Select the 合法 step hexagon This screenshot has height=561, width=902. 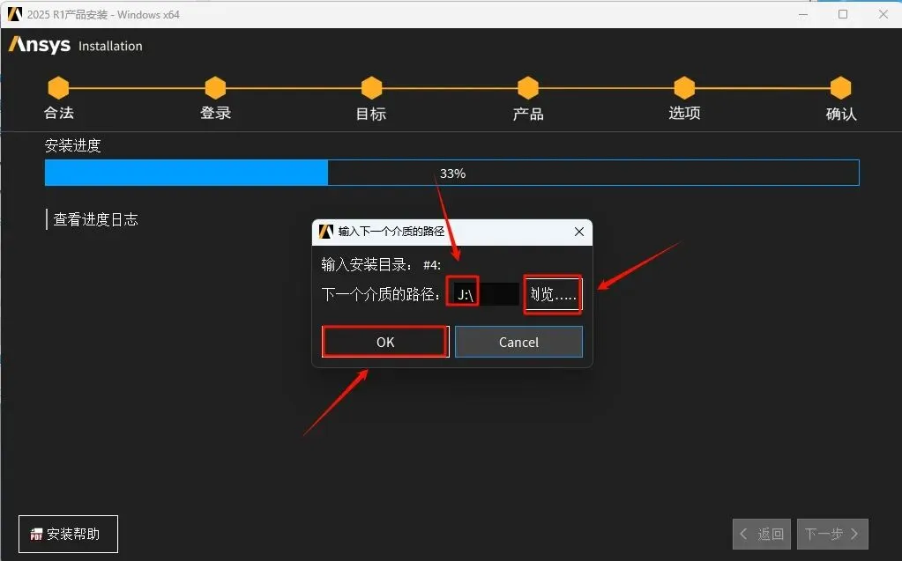coord(58,88)
